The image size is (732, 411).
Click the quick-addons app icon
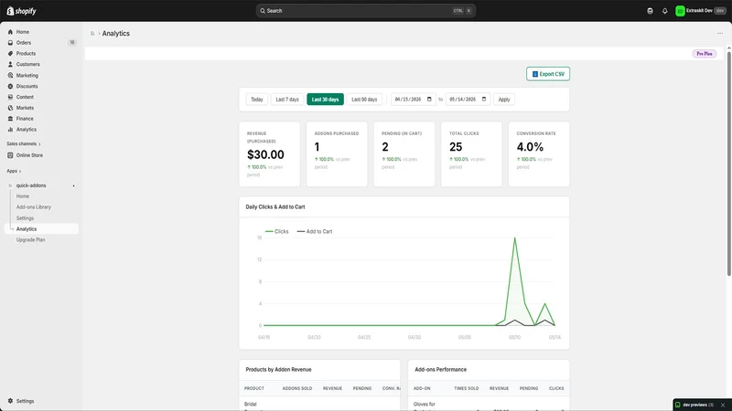pos(10,185)
